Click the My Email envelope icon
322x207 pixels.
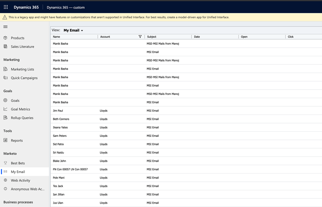[x=6, y=172]
